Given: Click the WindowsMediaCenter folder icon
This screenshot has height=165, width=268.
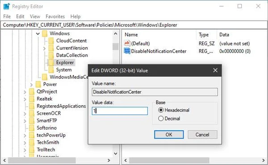Looking at the screenshot, I should (x=45, y=77).
